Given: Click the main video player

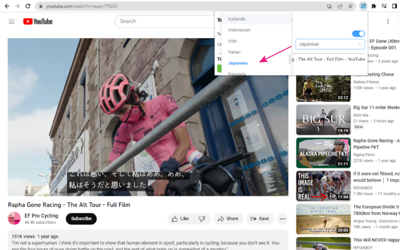Looking at the screenshot, I should click(148, 117).
